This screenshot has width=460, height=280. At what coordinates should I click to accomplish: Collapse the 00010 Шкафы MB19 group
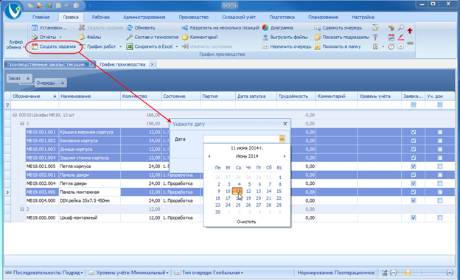pos(15,115)
